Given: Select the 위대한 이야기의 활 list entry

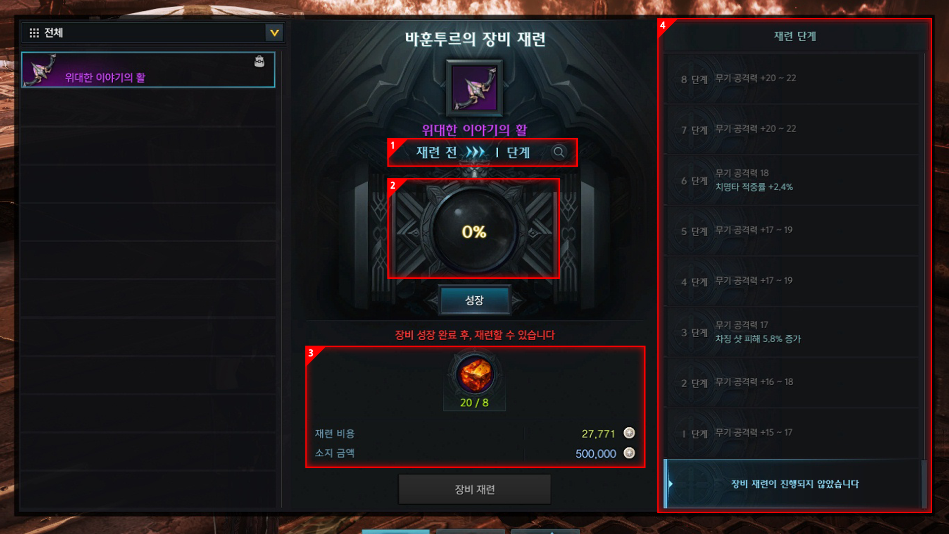Looking at the screenshot, I should point(148,70).
